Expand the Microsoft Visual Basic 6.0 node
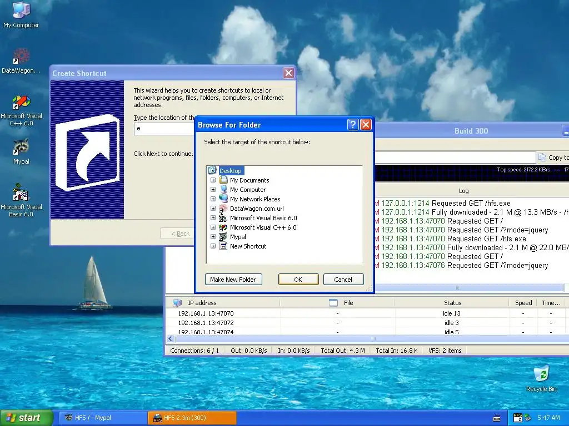Screen dimensions: 569x426 pyautogui.click(x=213, y=217)
